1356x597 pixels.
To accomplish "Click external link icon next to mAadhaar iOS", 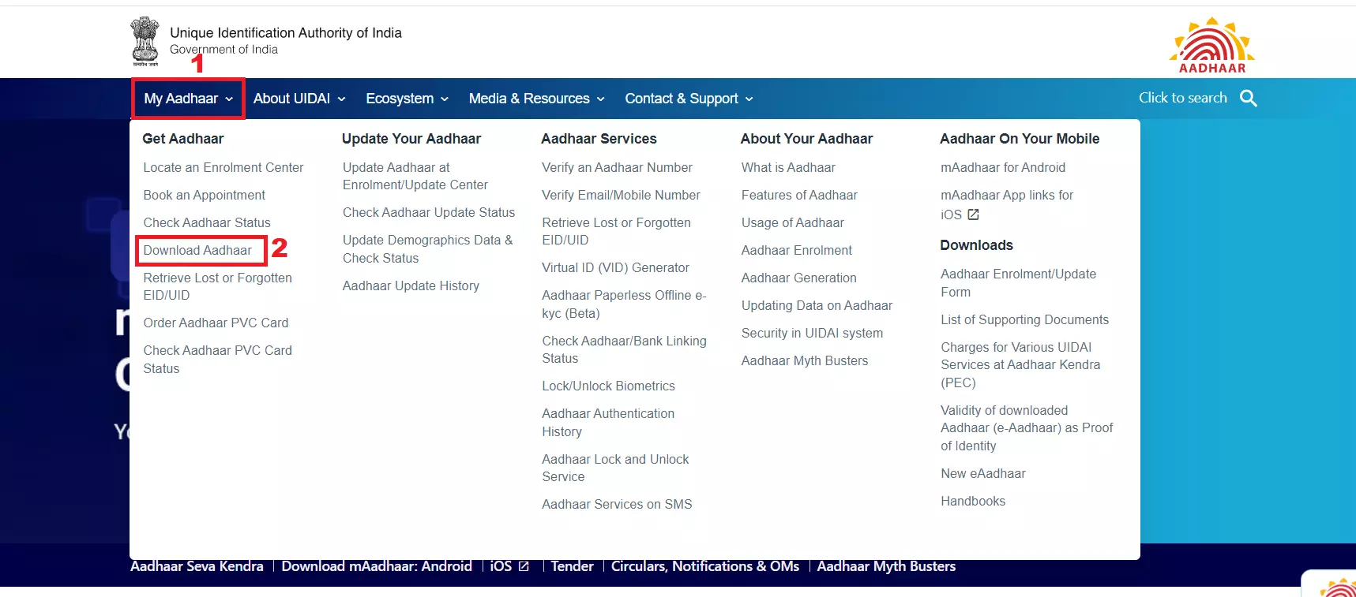I will coord(973,215).
